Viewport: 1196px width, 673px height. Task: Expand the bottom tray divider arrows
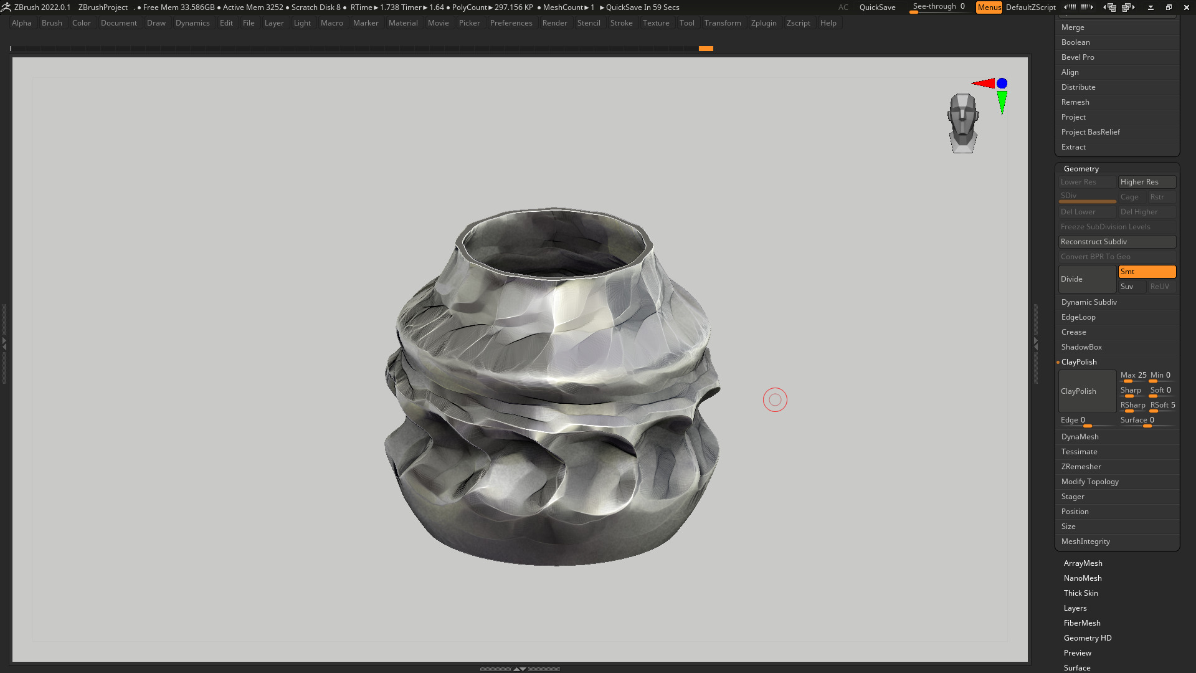[x=520, y=669]
